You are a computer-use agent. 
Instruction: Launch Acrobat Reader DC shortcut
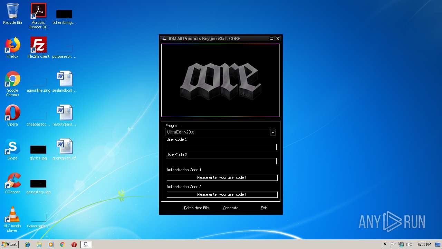pyautogui.click(x=38, y=16)
